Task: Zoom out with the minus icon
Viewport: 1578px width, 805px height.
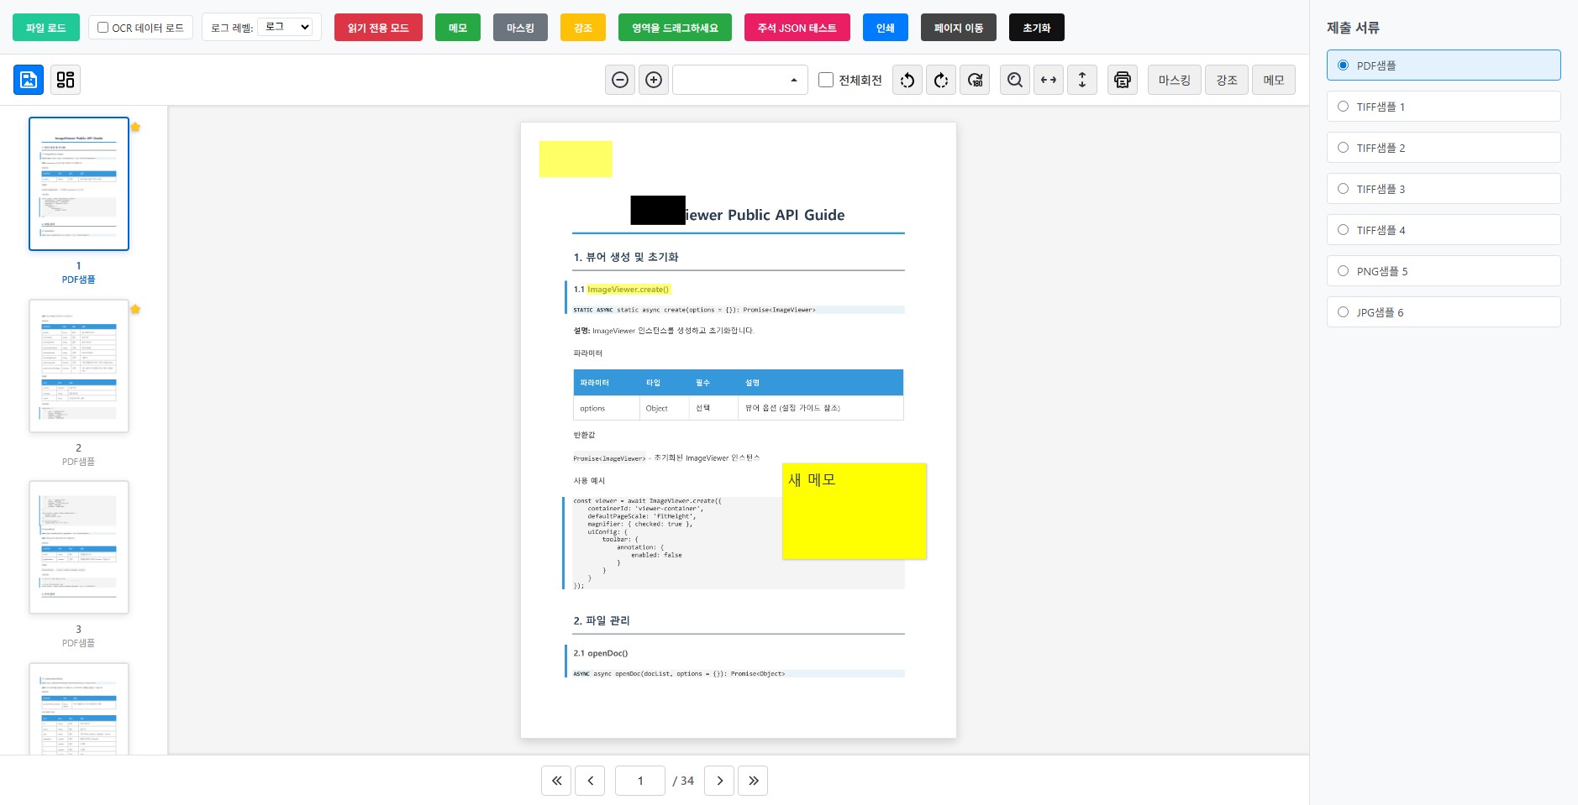Action: click(x=620, y=80)
